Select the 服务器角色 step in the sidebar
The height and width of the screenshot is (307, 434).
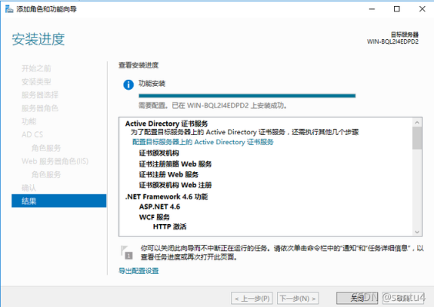pyautogui.click(x=40, y=108)
